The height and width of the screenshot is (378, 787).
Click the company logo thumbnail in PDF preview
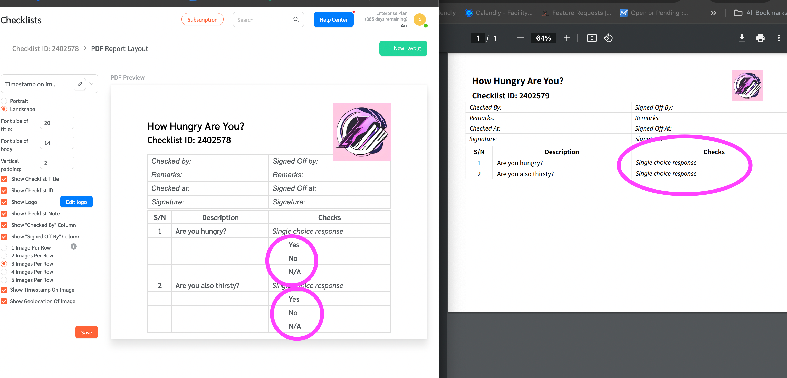tap(362, 132)
